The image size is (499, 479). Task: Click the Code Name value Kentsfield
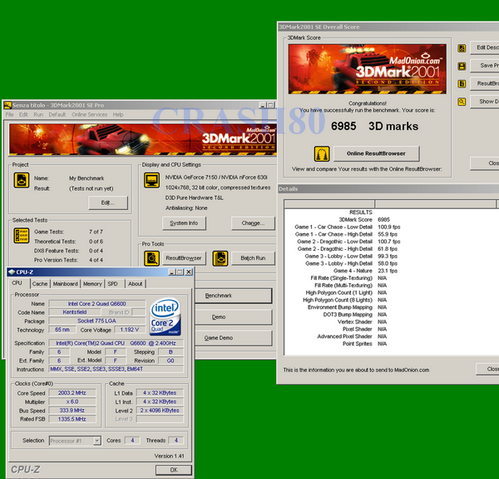point(75,312)
